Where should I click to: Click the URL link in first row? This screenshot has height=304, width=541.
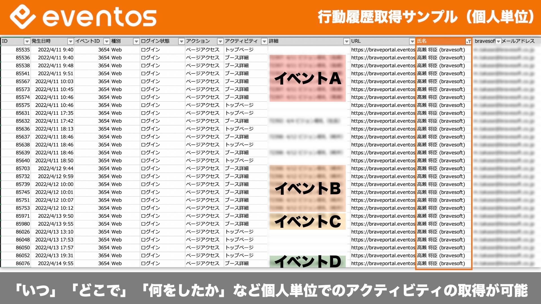tap(383, 50)
